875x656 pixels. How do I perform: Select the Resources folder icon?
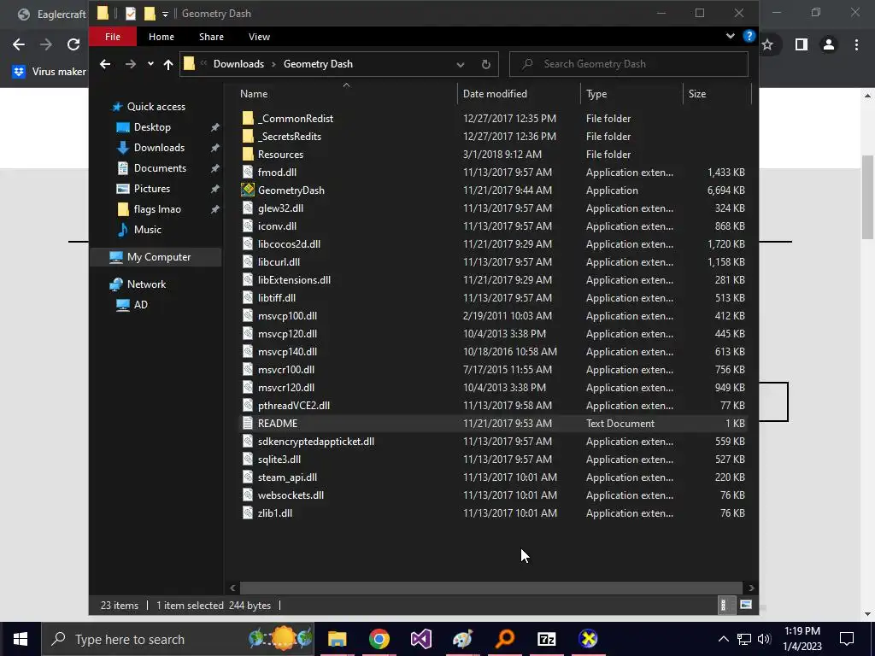pos(248,154)
